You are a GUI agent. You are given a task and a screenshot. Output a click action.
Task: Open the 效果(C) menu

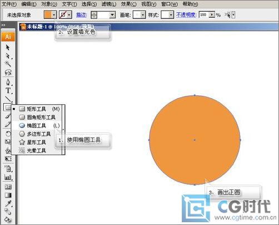pyautogui.click(x=129, y=4)
